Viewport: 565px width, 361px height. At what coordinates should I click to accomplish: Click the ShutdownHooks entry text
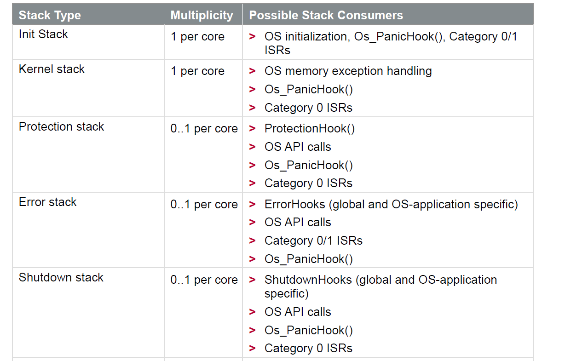381,280
